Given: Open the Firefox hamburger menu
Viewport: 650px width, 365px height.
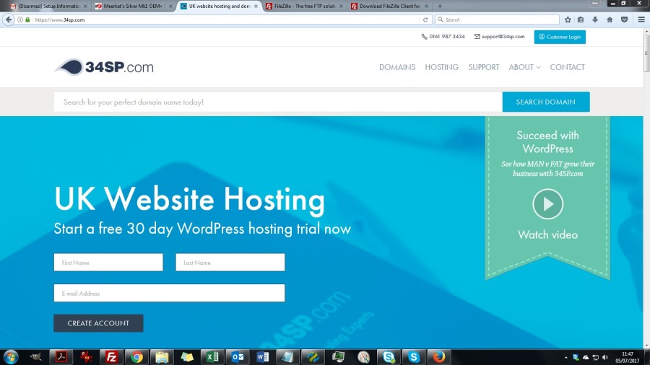Looking at the screenshot, I should click(x=641, y=19).
